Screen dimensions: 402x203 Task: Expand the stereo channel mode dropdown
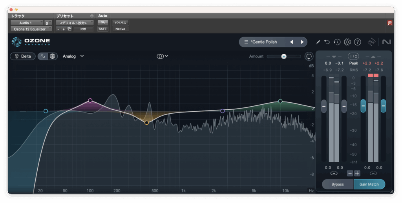point(163,56)
